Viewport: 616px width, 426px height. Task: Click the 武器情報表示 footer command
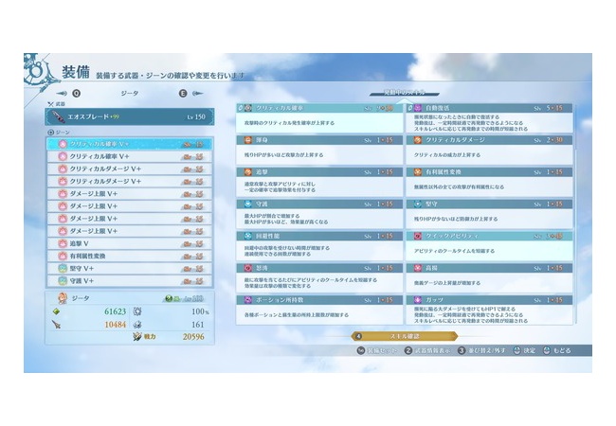click(x=427, y=350)
